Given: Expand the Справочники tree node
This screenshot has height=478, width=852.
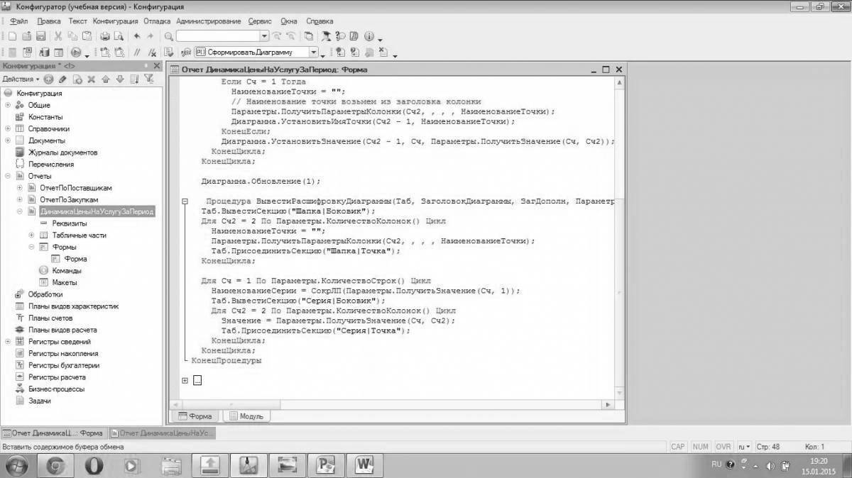Looking at the screenshot, I should (8, 129).
